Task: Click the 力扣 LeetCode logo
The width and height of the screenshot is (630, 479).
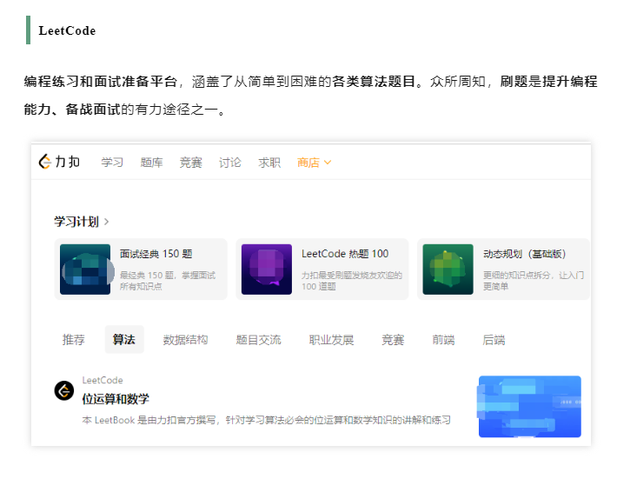Action: pyautogui.click(x=59, y=162)
